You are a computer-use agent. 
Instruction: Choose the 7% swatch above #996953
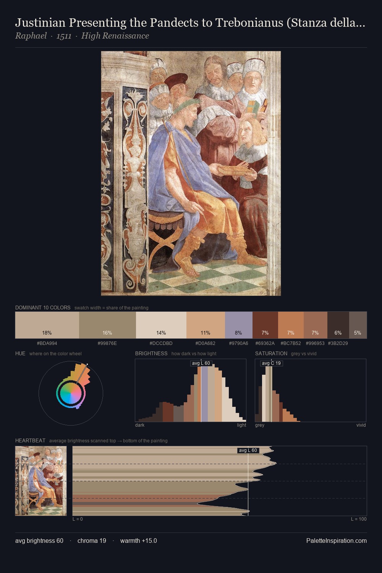click(x=316, y=325)
